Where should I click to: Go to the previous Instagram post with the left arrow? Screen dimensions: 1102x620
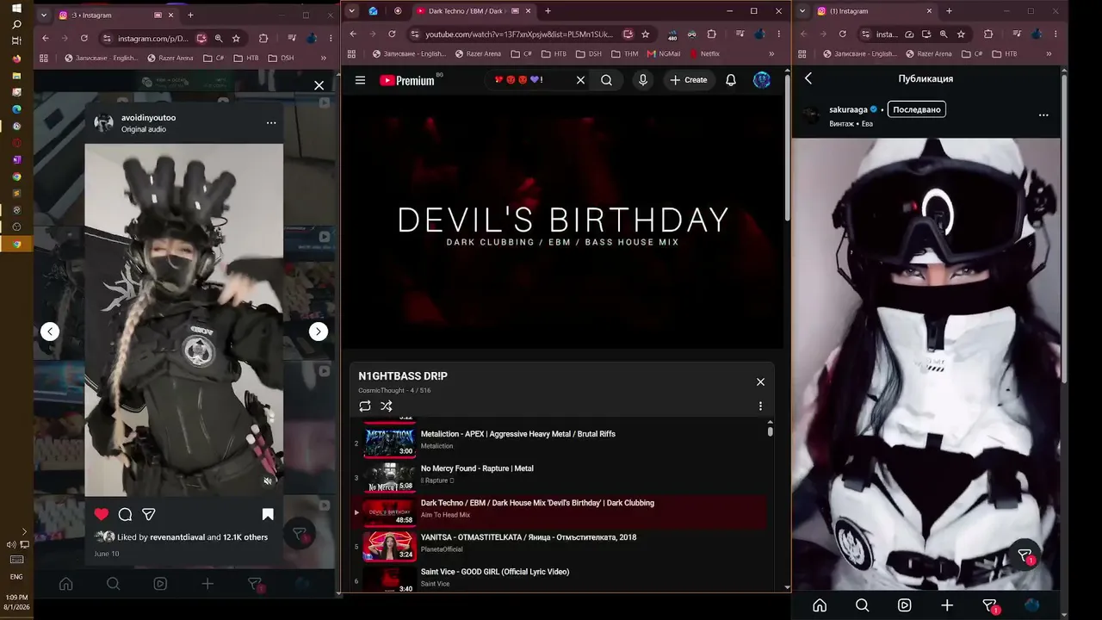50,332
